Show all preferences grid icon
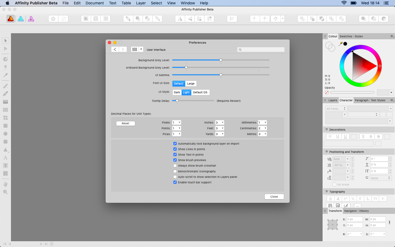Image resolution: width=395 pixels, height=247 pixels. (x=135, y=49)
